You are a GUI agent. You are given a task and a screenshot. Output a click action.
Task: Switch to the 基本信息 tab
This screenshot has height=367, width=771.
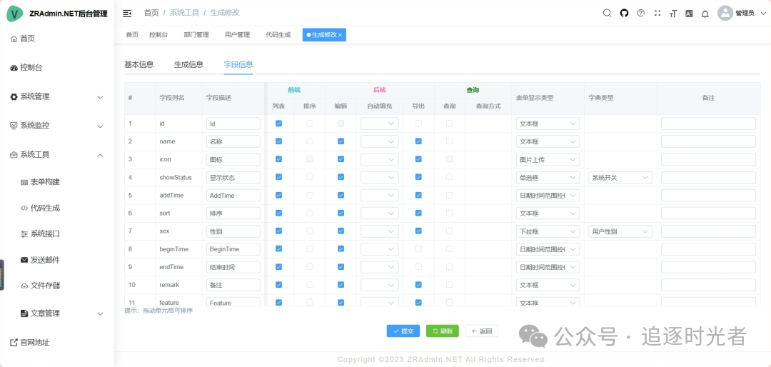pyautogui.click(x=138, y=64)
